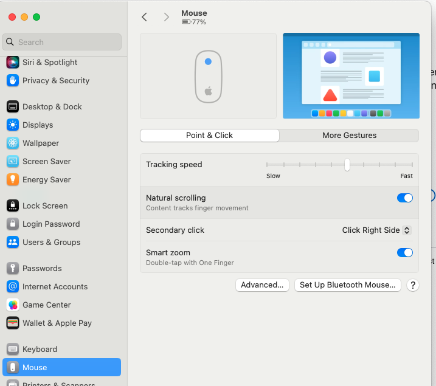Image resolution: width=436 pixels, height=386 pixels.
Task: Click the mouse battery level icon
Action: point(186,22)
